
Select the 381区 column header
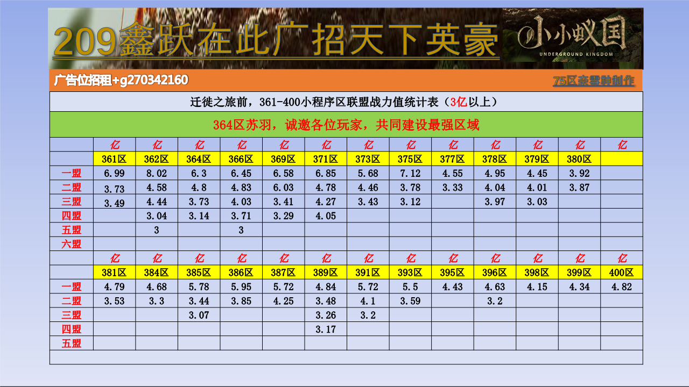tap(114, 273)
